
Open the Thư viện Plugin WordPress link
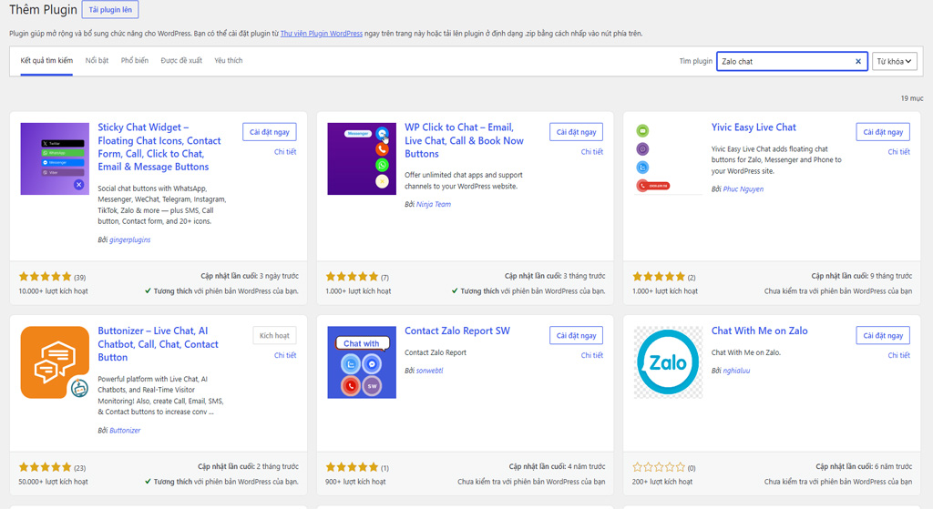click(322, 34)
